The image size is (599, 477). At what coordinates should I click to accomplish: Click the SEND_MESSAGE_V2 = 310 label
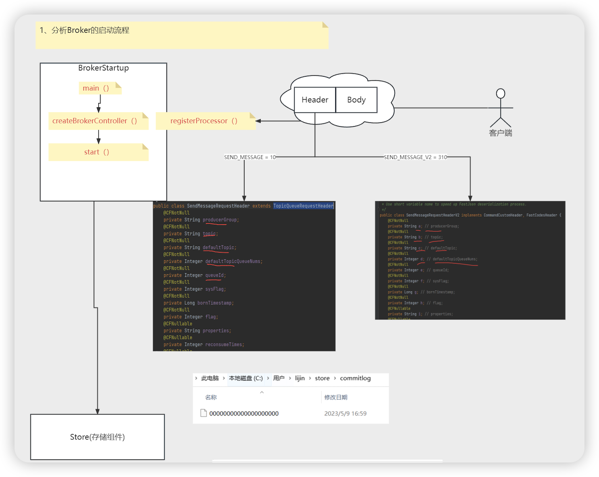click(415, 157)
